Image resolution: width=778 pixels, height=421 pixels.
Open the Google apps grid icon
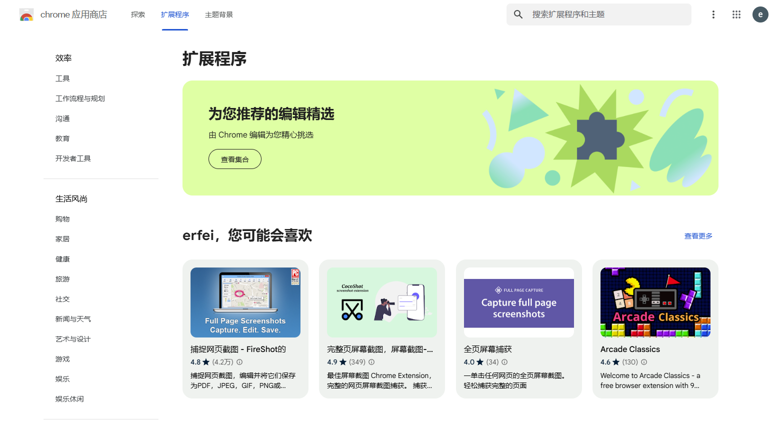(x=736, y=14)
